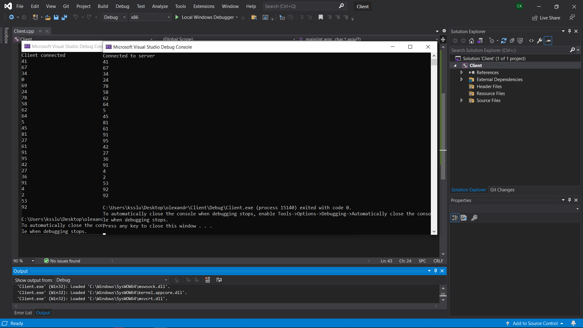Click the No issues found indicator
Viewport: 583px width, 328px height.
[62, 261]
